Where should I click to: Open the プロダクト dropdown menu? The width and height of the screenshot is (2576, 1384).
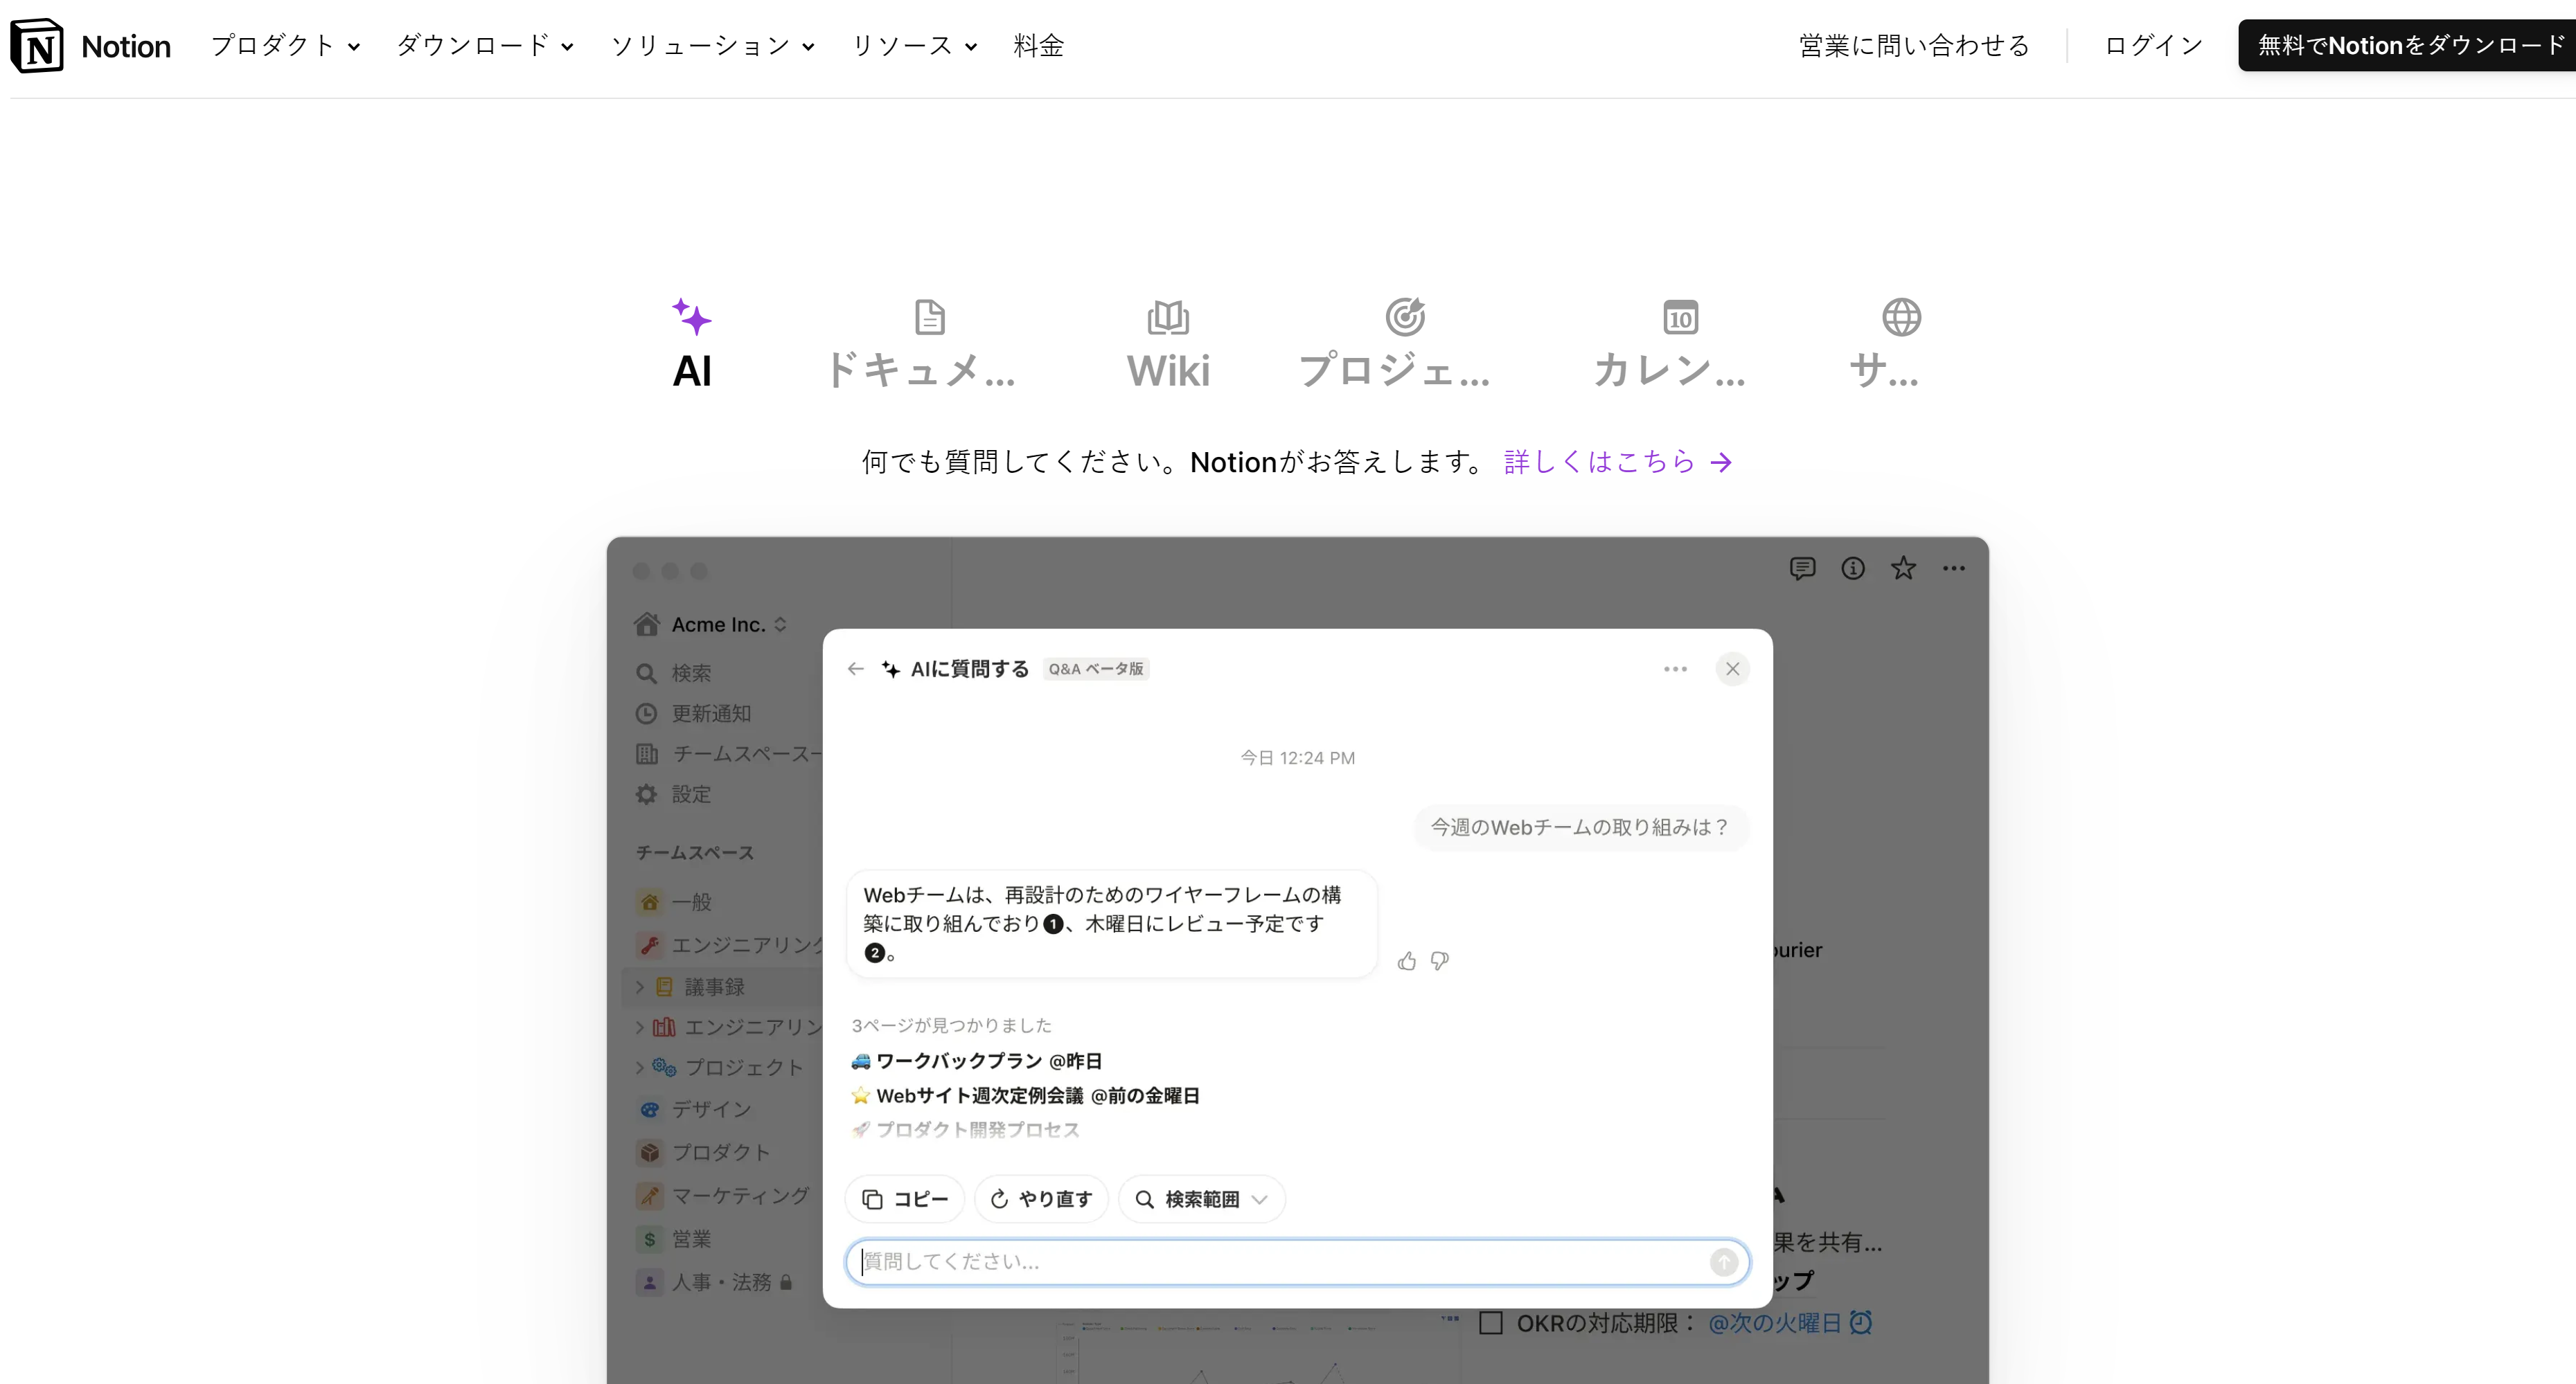[285, 46]
